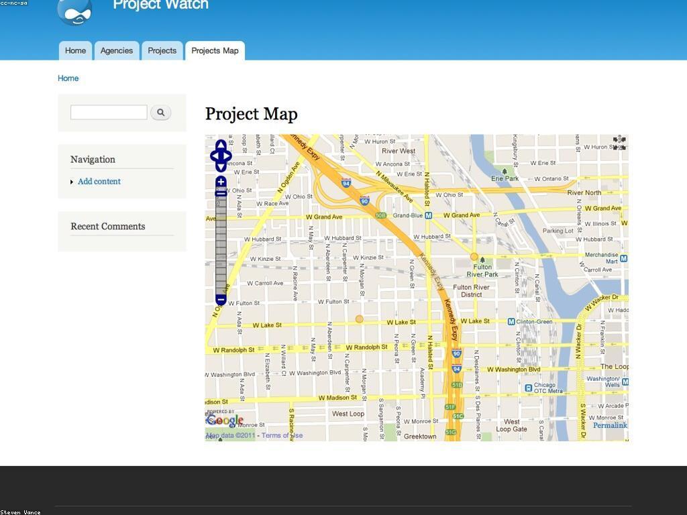The height and width of the screenshot is (515, 687).
Task: Go to the Projects tab
Action: [x=162, y=51]
